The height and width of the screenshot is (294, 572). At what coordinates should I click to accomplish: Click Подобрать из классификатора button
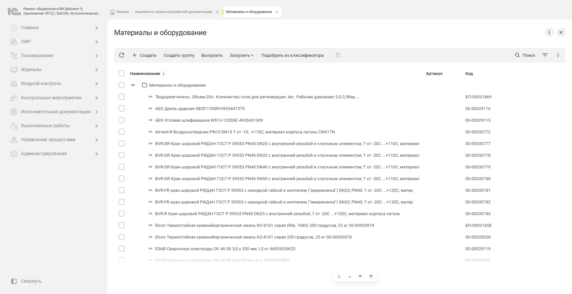point(292,55)
